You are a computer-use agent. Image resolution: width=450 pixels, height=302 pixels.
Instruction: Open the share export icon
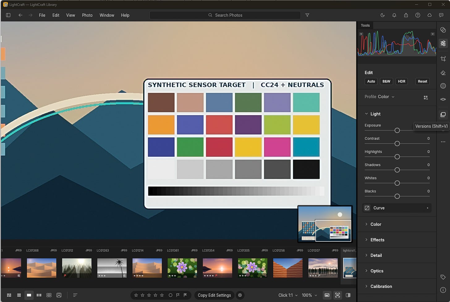pos(406,15)
